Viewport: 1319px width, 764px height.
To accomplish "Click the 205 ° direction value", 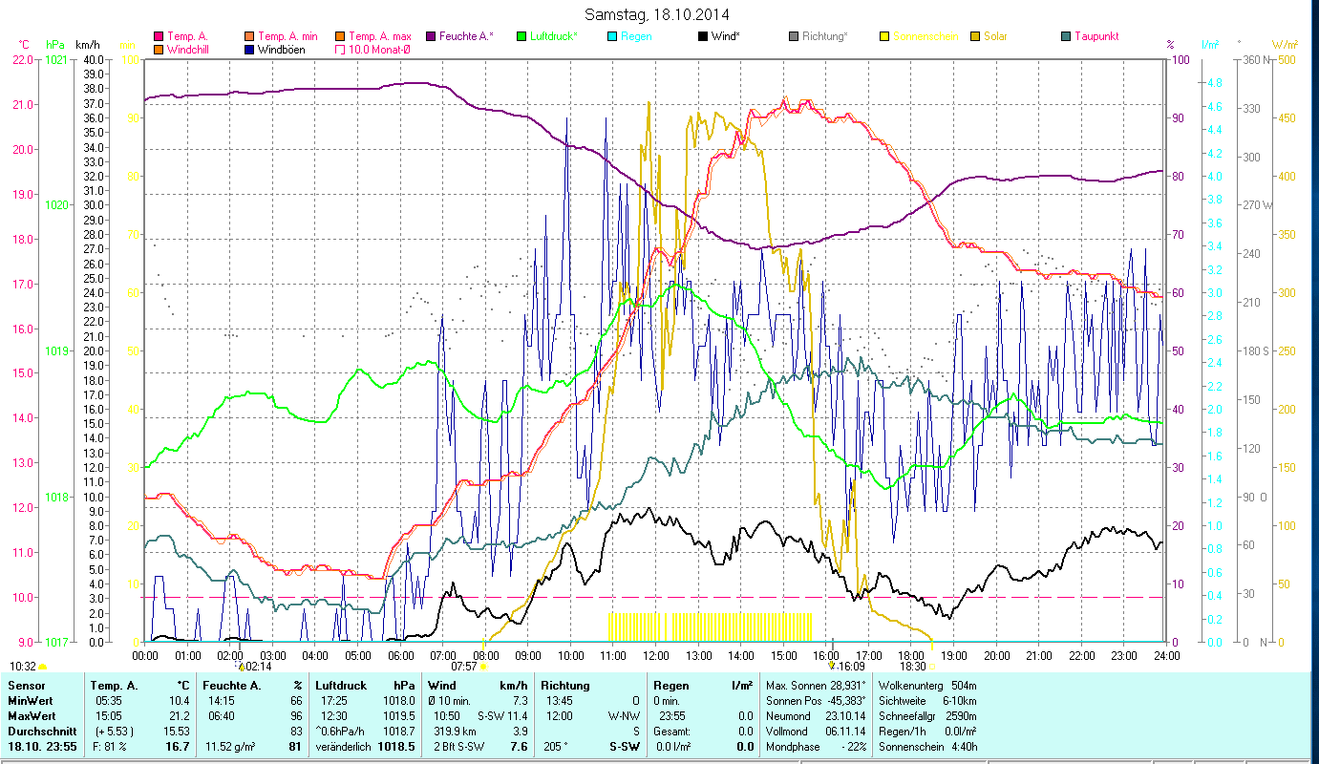I will (555, 747).
